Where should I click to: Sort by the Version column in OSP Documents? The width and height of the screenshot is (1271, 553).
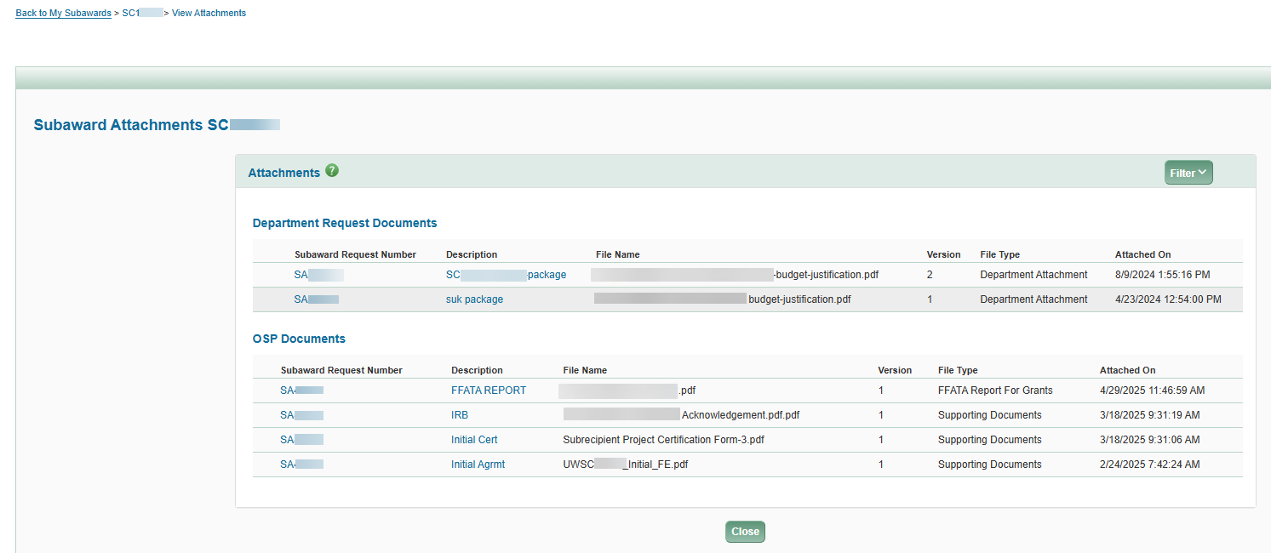[893, 369]
